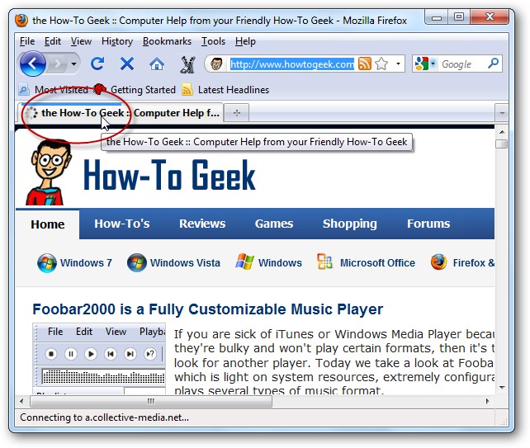Image resolution: width=530 pixels, height=448 pixels.
Task: Open the Windows 7 category link
Action: pyautogui.click(x=86, y=263)
